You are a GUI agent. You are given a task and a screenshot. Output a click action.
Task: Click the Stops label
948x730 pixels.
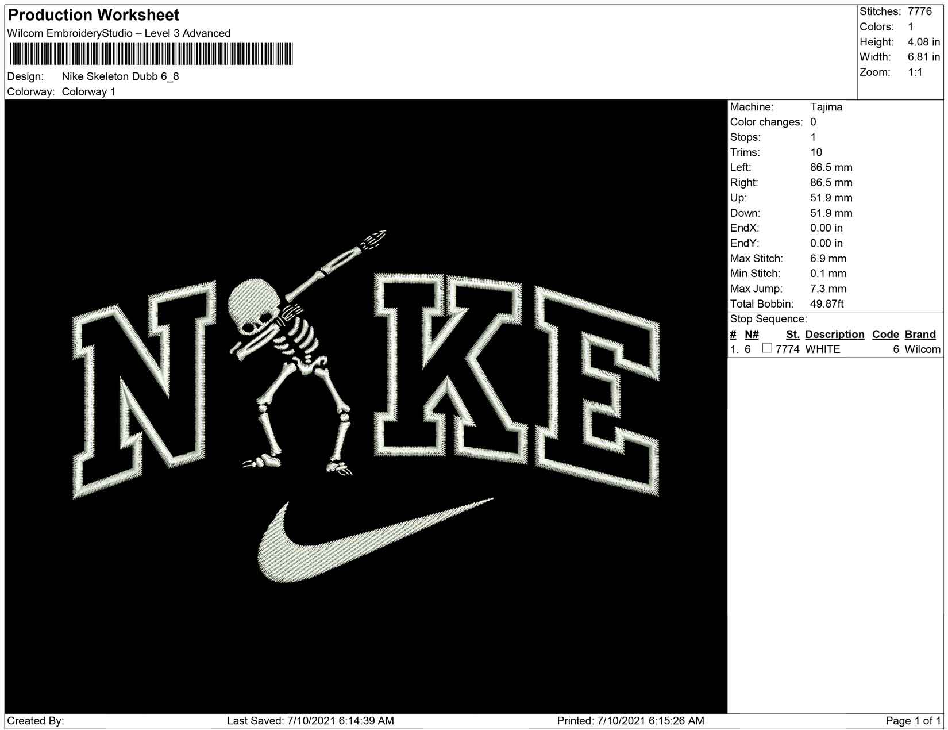745,137
